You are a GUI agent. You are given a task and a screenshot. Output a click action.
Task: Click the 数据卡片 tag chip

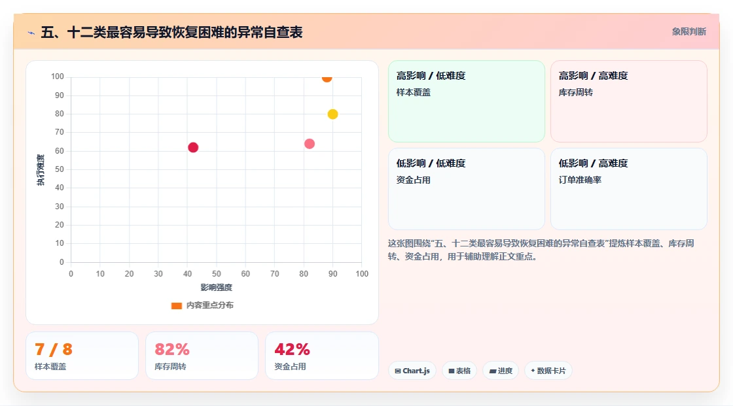pos(548,371)
